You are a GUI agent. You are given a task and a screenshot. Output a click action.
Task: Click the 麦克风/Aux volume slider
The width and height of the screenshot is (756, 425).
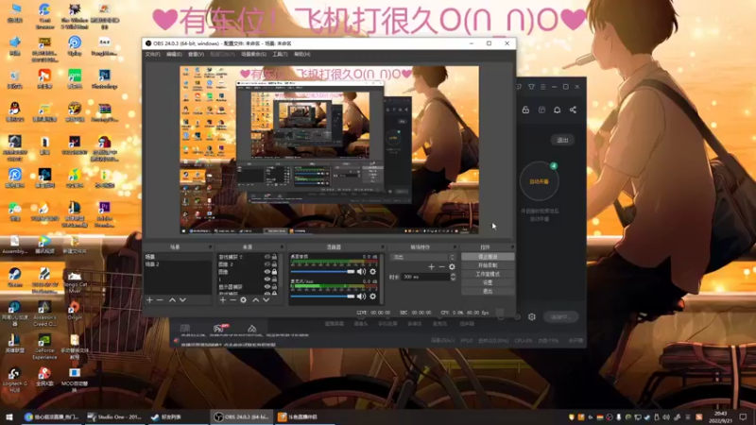(x=322, y=297)
